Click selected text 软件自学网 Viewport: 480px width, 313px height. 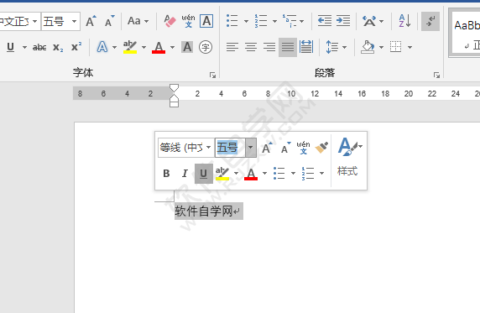point(204,211)
